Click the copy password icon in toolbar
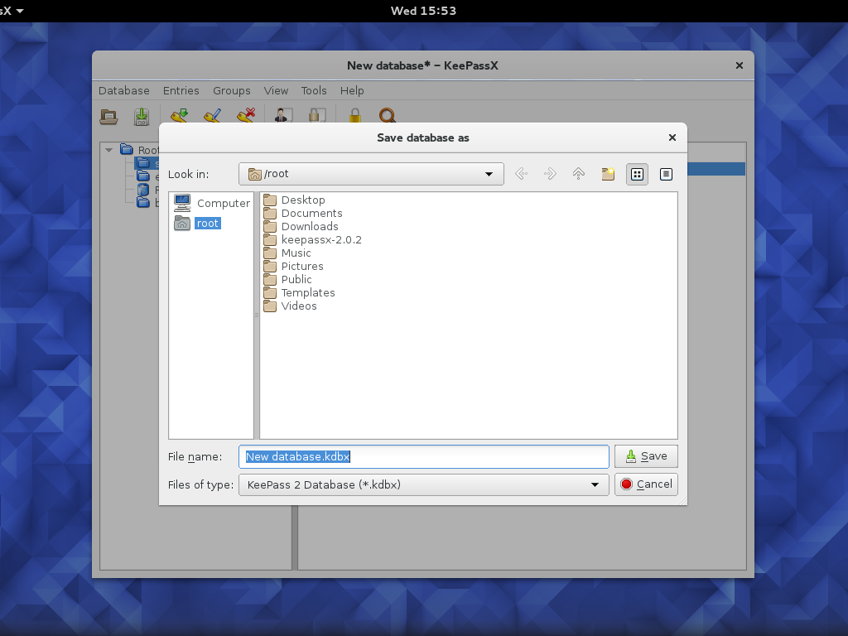Screen dimensions: 848x636 pos(317,115)
